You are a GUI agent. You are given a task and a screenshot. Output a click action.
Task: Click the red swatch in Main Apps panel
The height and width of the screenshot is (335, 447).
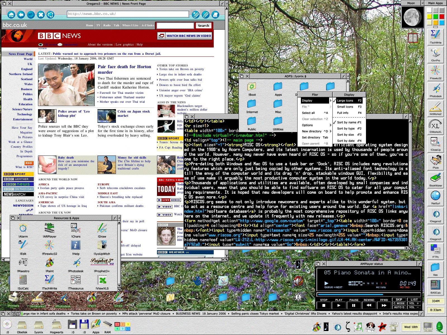click(x=442, y=16)
